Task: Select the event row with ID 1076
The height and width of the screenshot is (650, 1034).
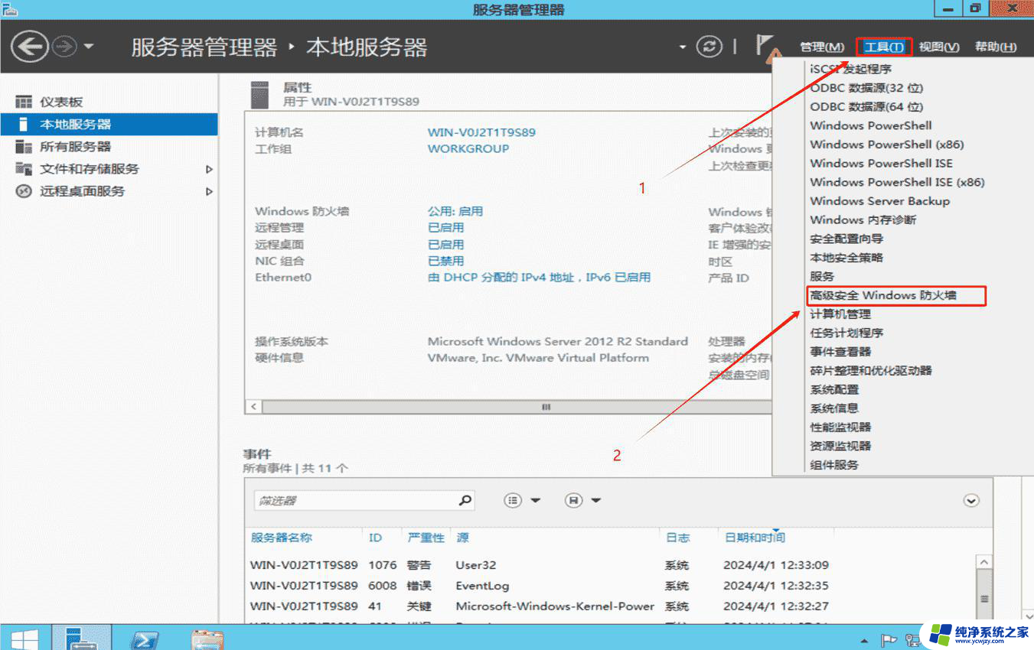Action: (611, 565)
